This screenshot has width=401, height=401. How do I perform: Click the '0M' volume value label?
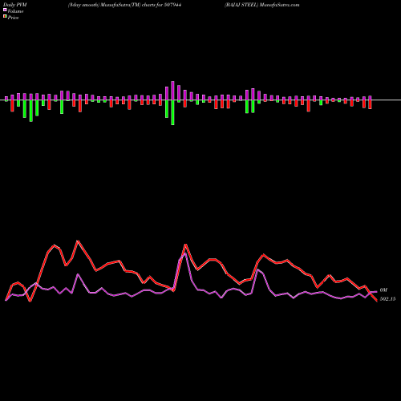coord(383,290)
